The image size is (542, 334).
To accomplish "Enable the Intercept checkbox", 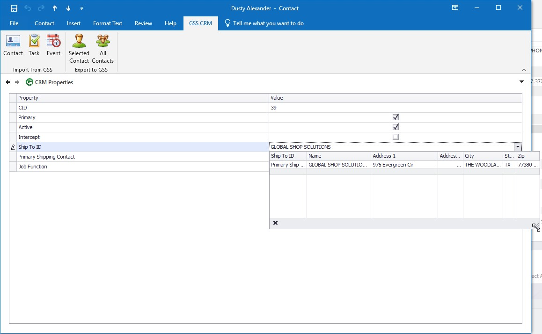I will (x=396, y=137).
